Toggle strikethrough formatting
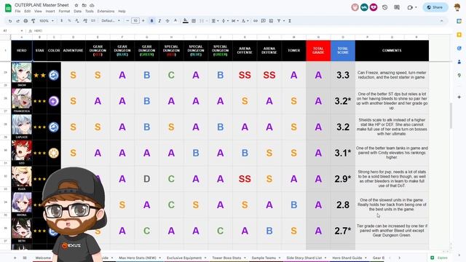Viewport: 466px width, 262px height. (x=167, y=21)
